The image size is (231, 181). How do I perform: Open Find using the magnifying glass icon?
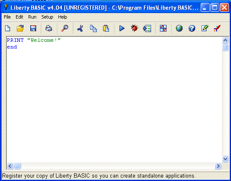65,28
